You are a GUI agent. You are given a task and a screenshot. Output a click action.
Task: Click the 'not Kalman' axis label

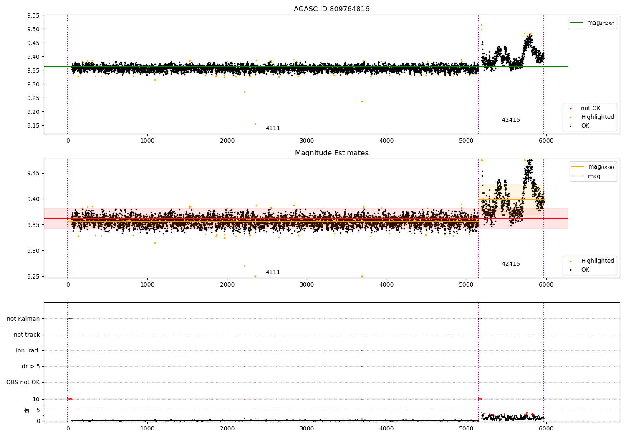tap(23, 319)
